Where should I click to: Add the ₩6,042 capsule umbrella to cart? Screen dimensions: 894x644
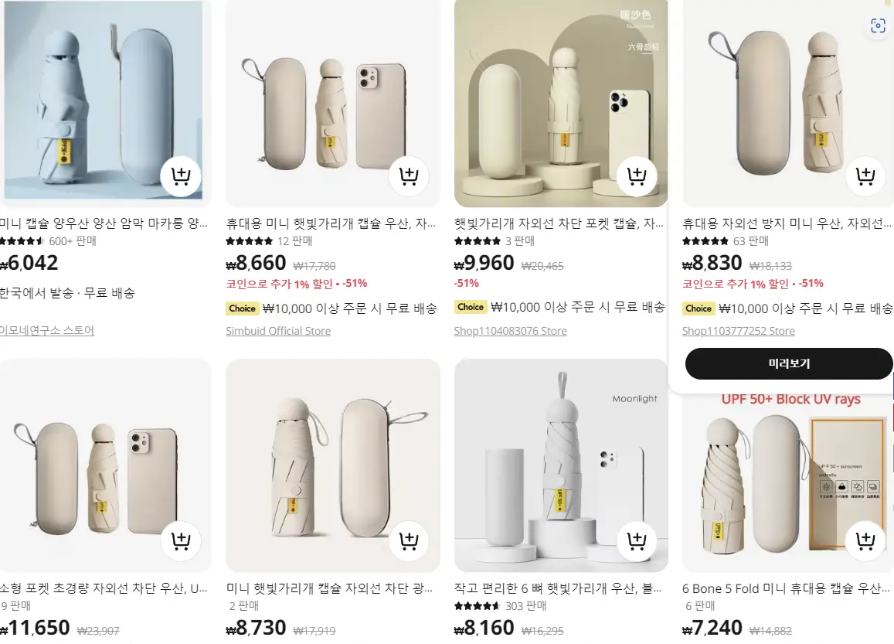click(180, 176)
